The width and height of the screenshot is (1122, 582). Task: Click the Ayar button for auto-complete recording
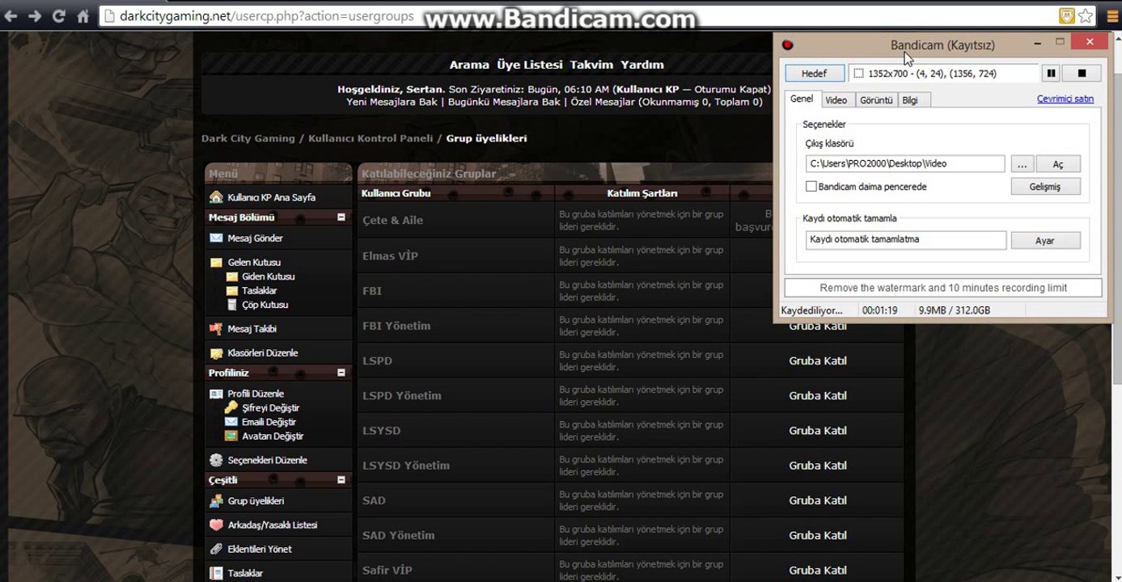[x=1045, y=241]
